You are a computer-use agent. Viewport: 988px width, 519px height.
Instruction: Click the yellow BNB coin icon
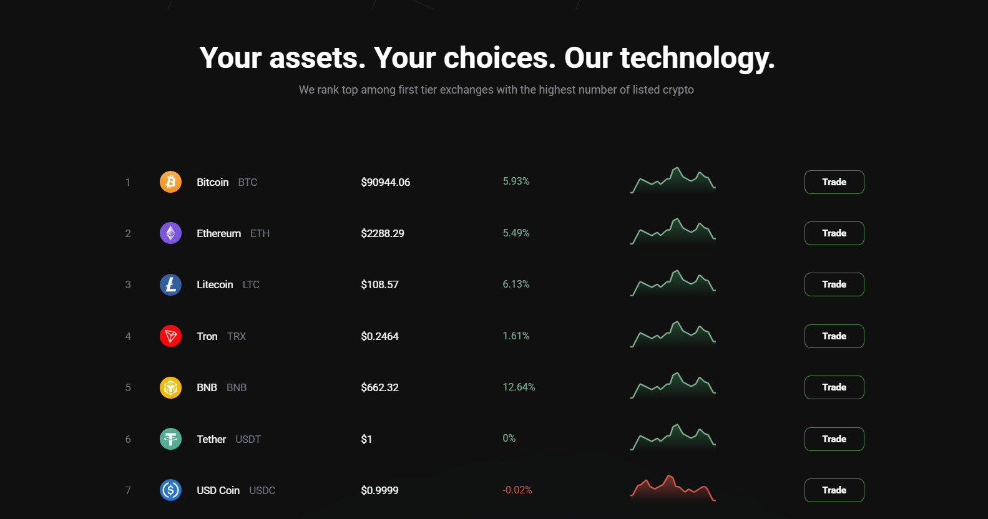[x=170, y=387]
